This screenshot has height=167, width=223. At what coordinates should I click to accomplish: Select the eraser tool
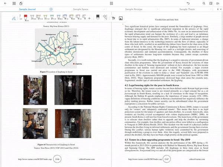coord(98,17)
